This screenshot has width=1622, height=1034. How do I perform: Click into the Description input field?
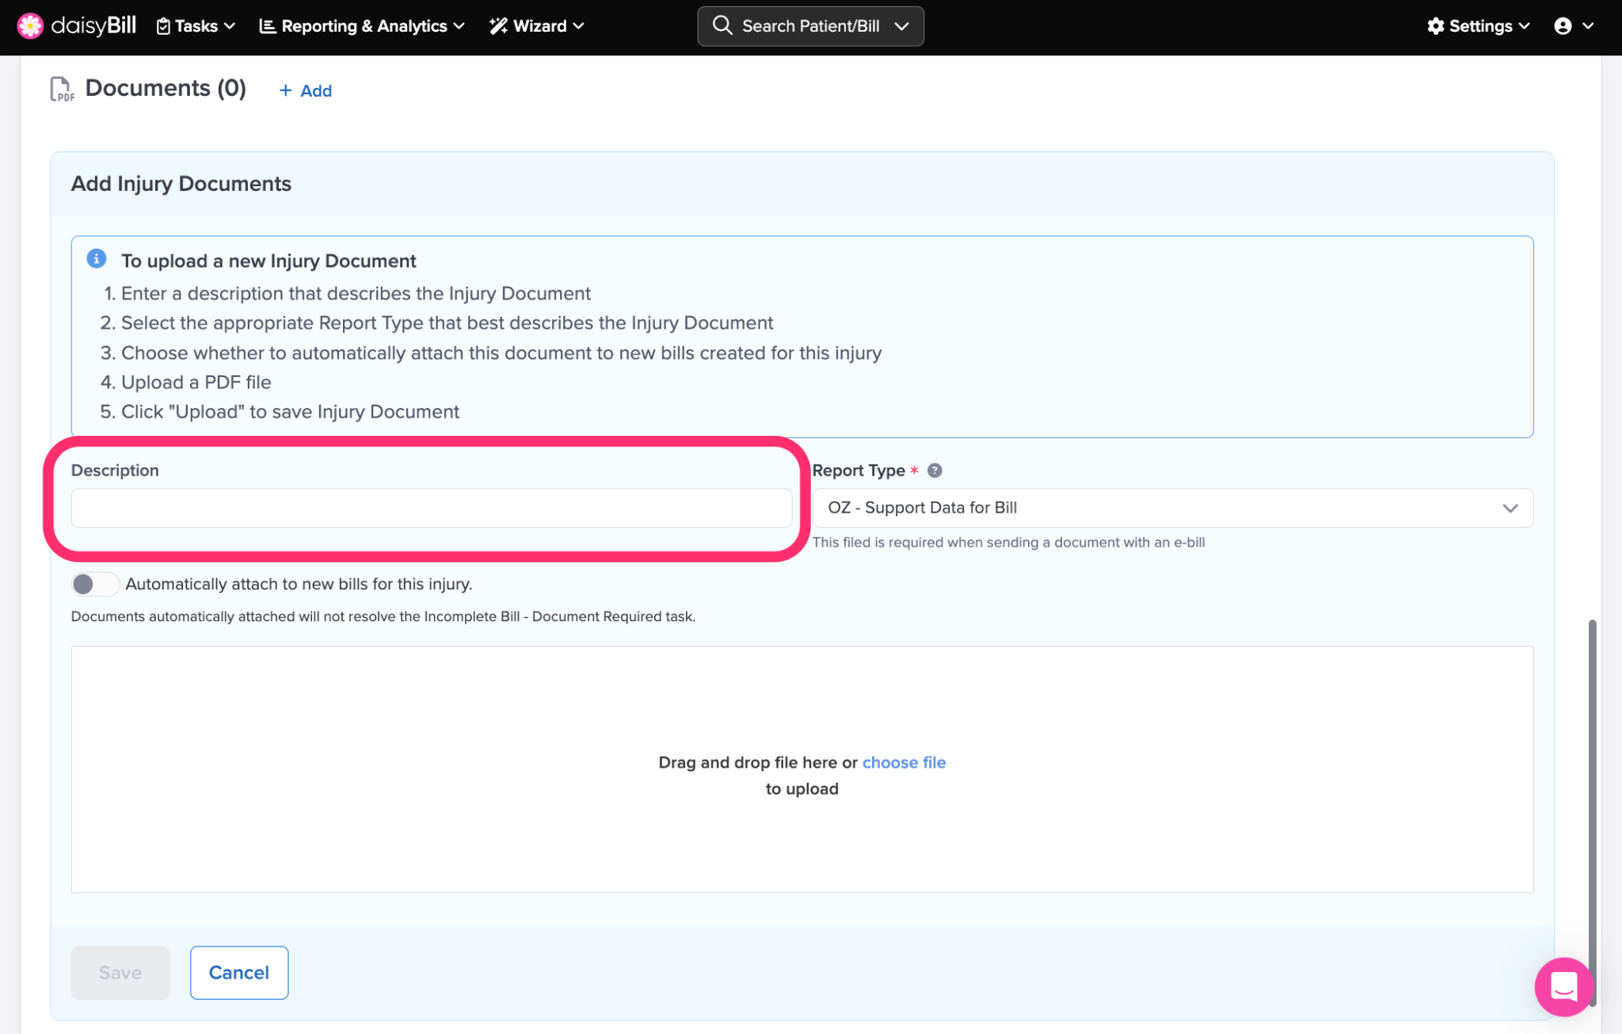tap(431, 508)
